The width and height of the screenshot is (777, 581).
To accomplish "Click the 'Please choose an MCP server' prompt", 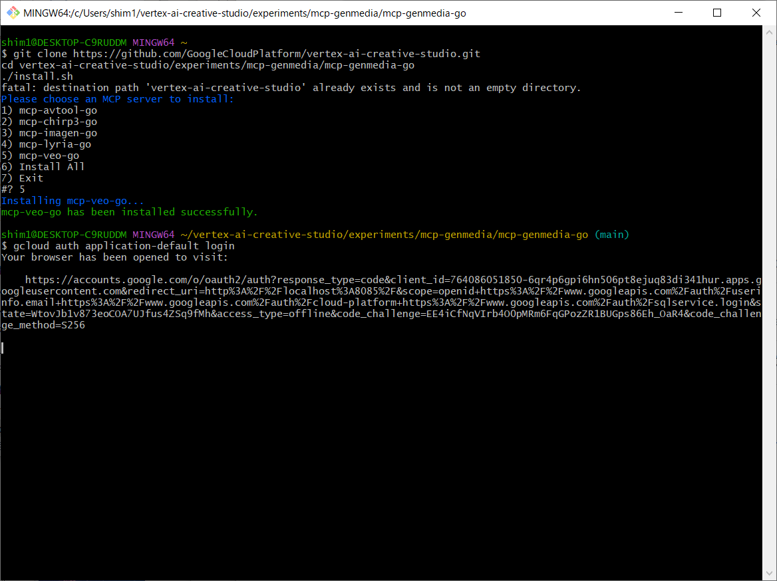I will pos(118,99).
